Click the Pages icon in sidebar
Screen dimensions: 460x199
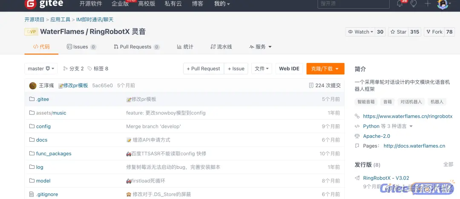pos(357,146)
